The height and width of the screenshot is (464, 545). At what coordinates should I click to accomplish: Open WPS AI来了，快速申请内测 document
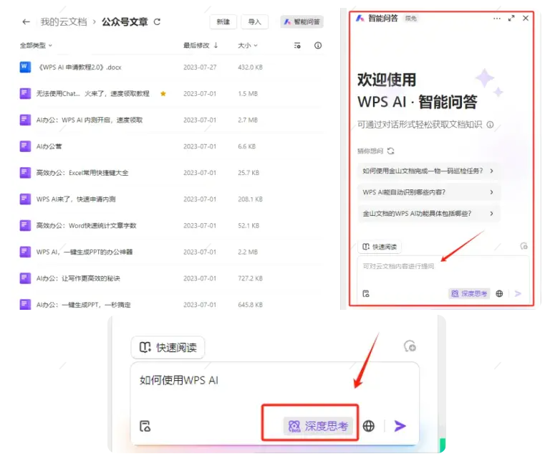click(76, 199)
